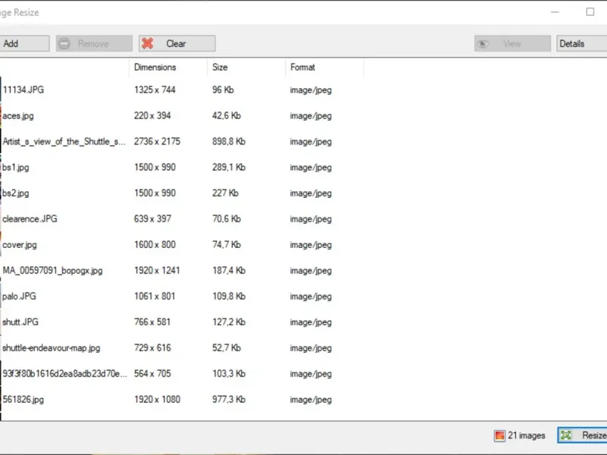
Task: Click the 109,8 Kb size cell
Action: click(229, 297)
